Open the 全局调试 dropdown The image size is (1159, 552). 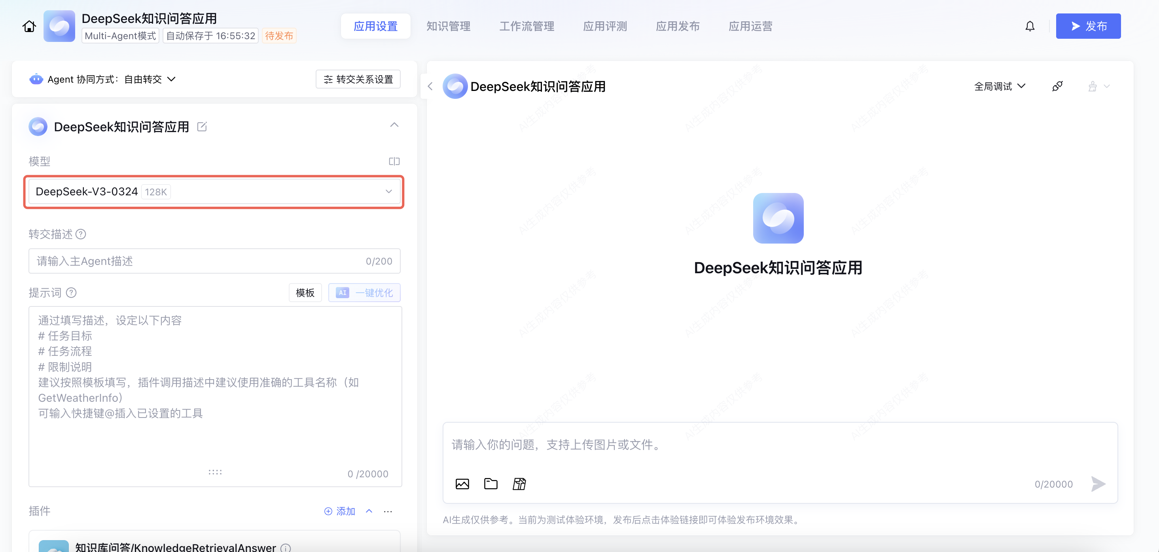[1000, 86]
